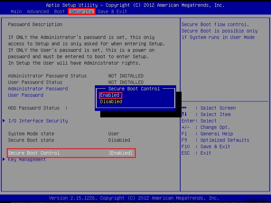Viewport: 271px width, 203px height.
Task: Click the Secure Boot flow control help text
Action: [x=215, y=24]
